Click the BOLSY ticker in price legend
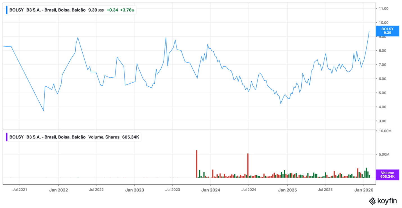Screen dimensions: 402x208 coord(17,10)
